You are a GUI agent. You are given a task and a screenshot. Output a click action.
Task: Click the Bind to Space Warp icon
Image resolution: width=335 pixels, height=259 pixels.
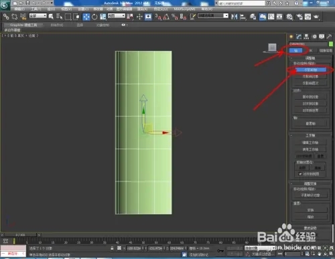(23, 17)
